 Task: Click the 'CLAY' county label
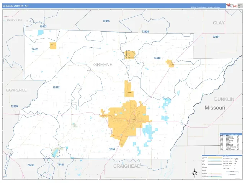tap(219, 23)
